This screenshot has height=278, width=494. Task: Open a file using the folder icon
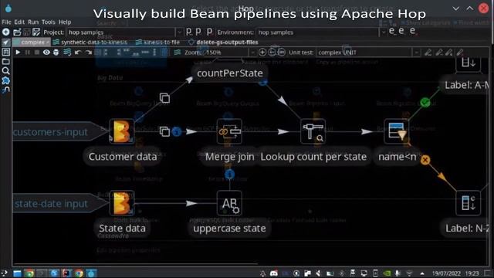(x=17, y=32)
